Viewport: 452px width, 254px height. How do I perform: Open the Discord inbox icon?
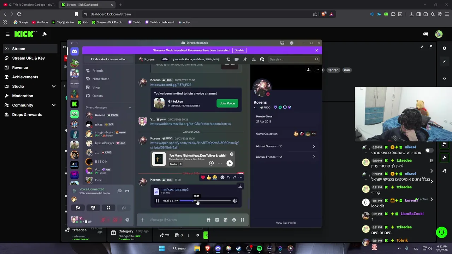click(282, 43)
